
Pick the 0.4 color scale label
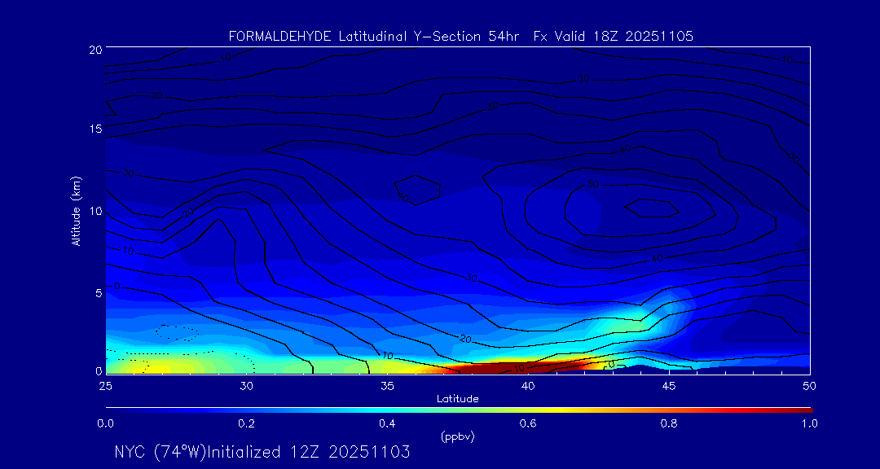coord(387,423)
